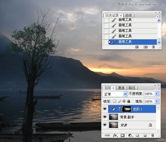Viewport: 166px width, 142px height.
Task: Hide the 色阶 1 adjustment layer
Action: point(105,109)
